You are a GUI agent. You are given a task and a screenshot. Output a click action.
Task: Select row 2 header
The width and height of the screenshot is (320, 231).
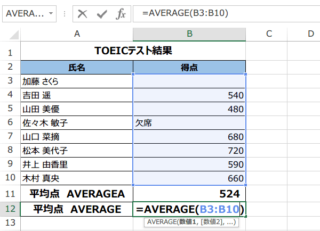click(10, 67)
